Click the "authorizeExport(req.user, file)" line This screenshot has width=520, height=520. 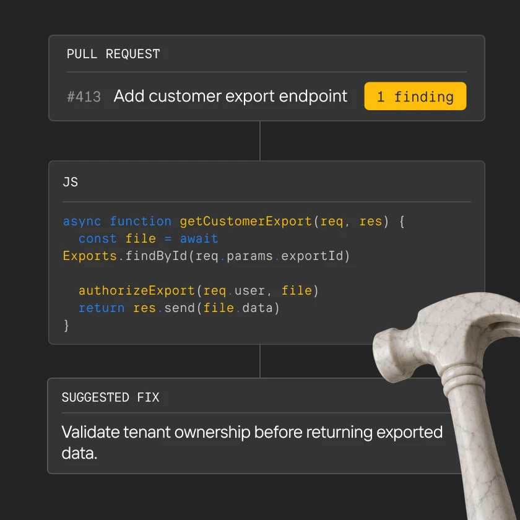point(198,290)
